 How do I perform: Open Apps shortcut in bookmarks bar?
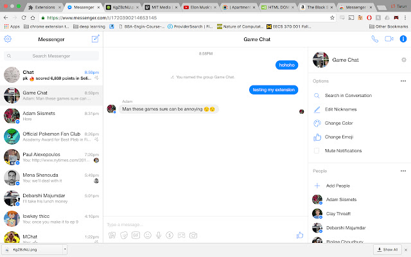[12, 26]
